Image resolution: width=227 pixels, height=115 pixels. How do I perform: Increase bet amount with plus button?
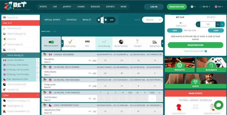[218, 25]
